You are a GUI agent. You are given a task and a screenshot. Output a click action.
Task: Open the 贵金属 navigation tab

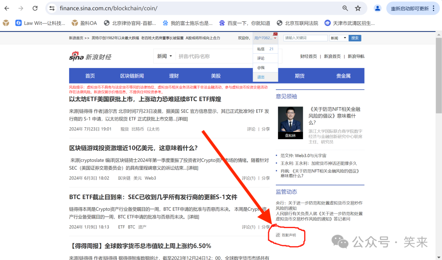343,76
